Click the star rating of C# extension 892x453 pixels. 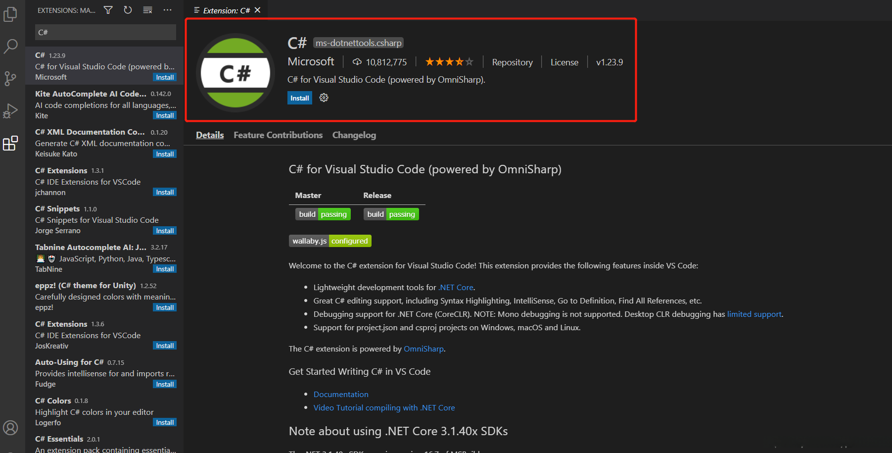449,62
